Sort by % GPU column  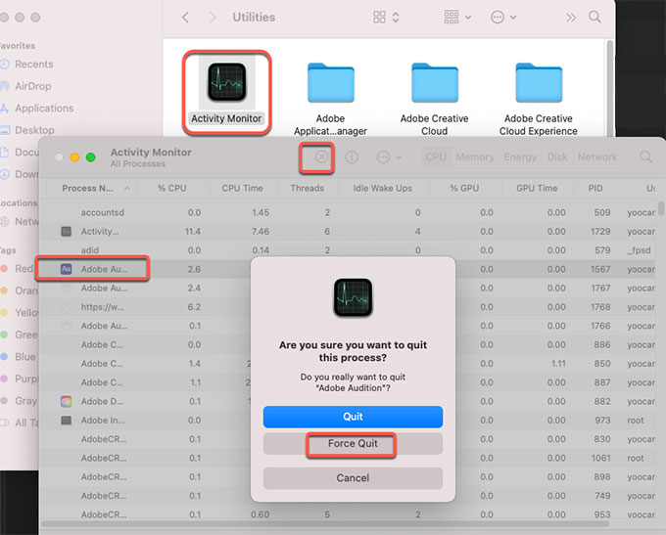click(464, 188)
